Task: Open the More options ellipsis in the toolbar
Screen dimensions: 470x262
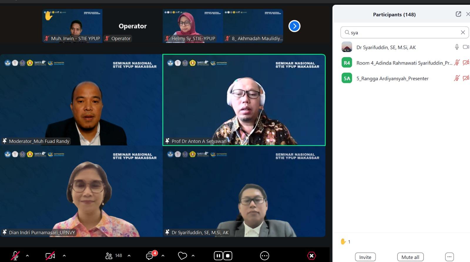Action: (x=264, y=256)
